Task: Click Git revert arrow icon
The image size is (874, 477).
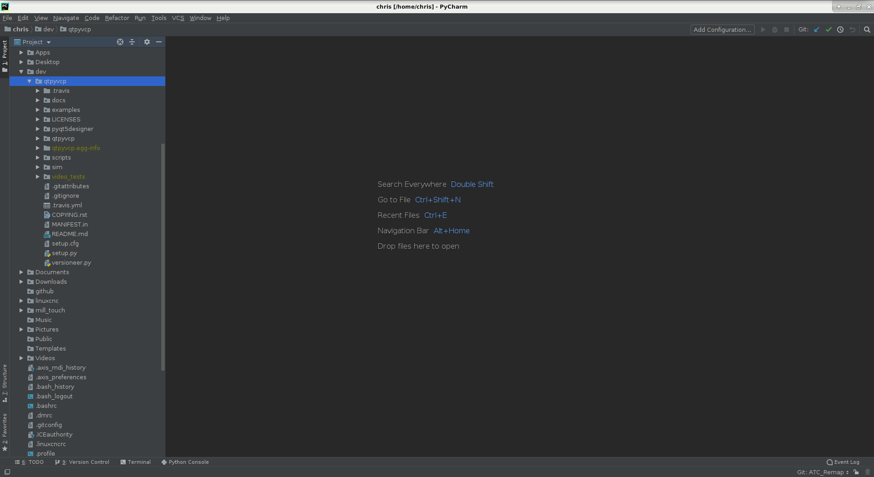Action: [x=852, y=30]
